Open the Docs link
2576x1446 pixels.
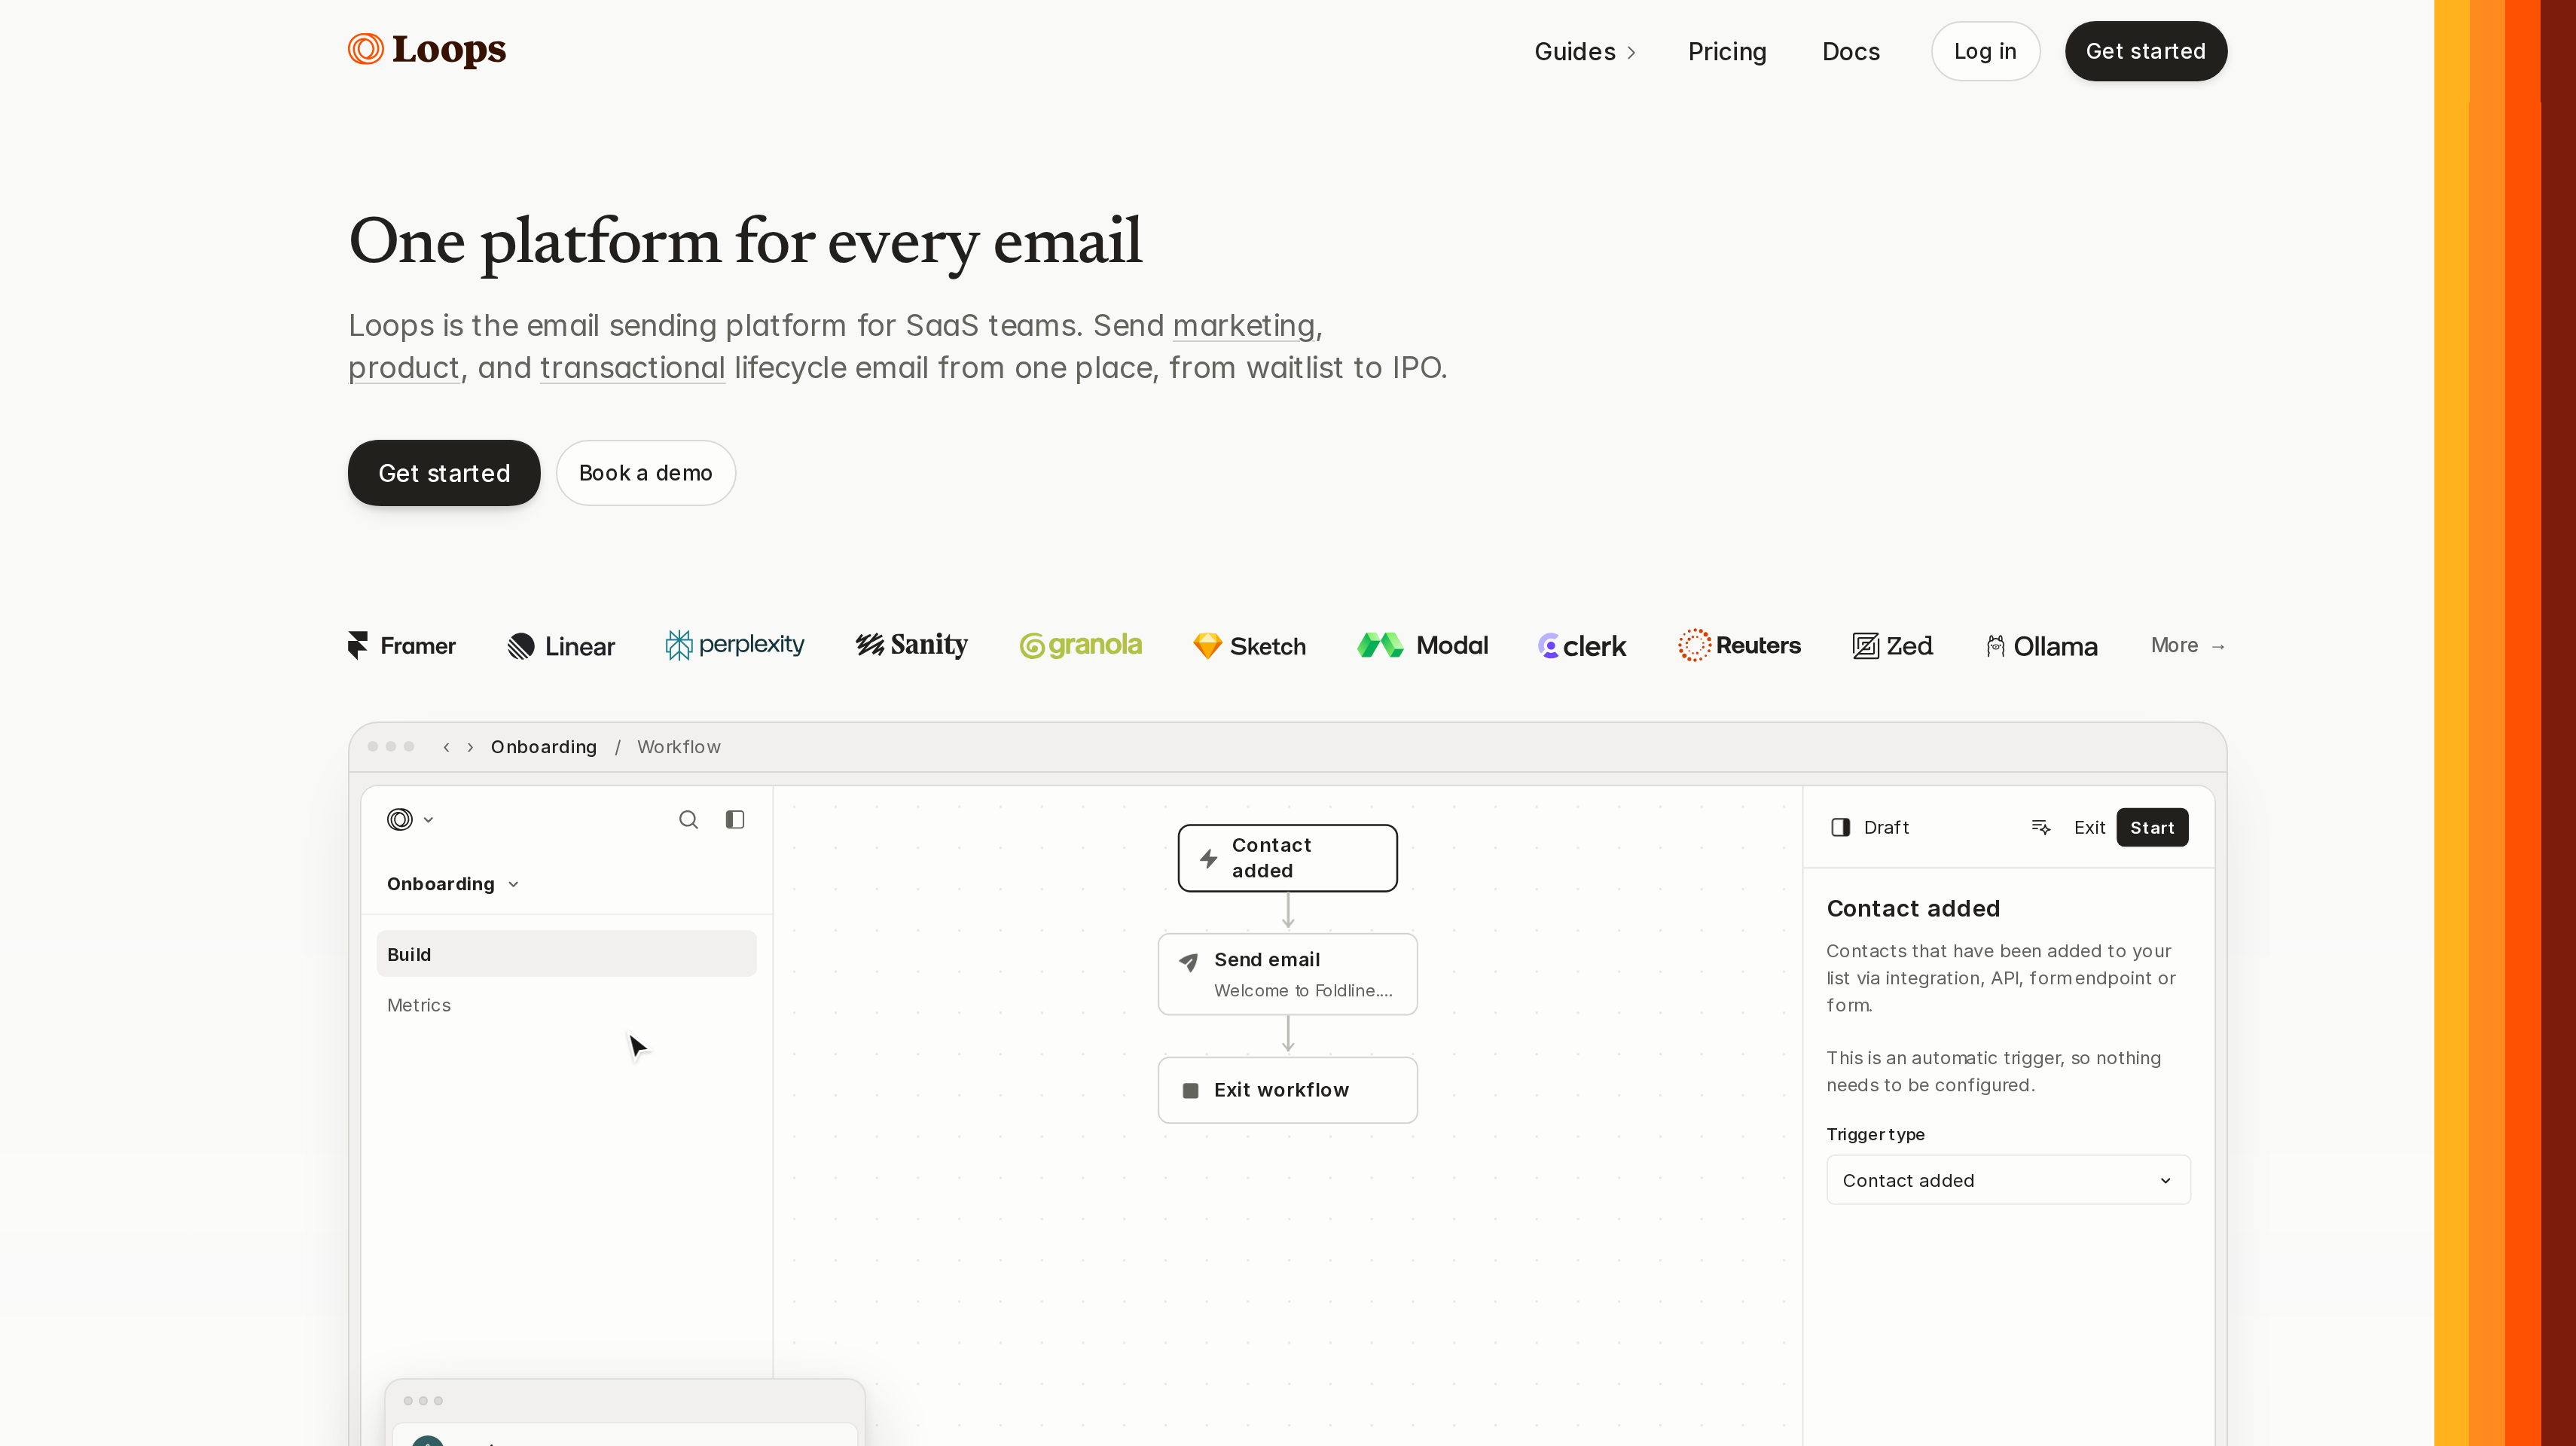1850,51
